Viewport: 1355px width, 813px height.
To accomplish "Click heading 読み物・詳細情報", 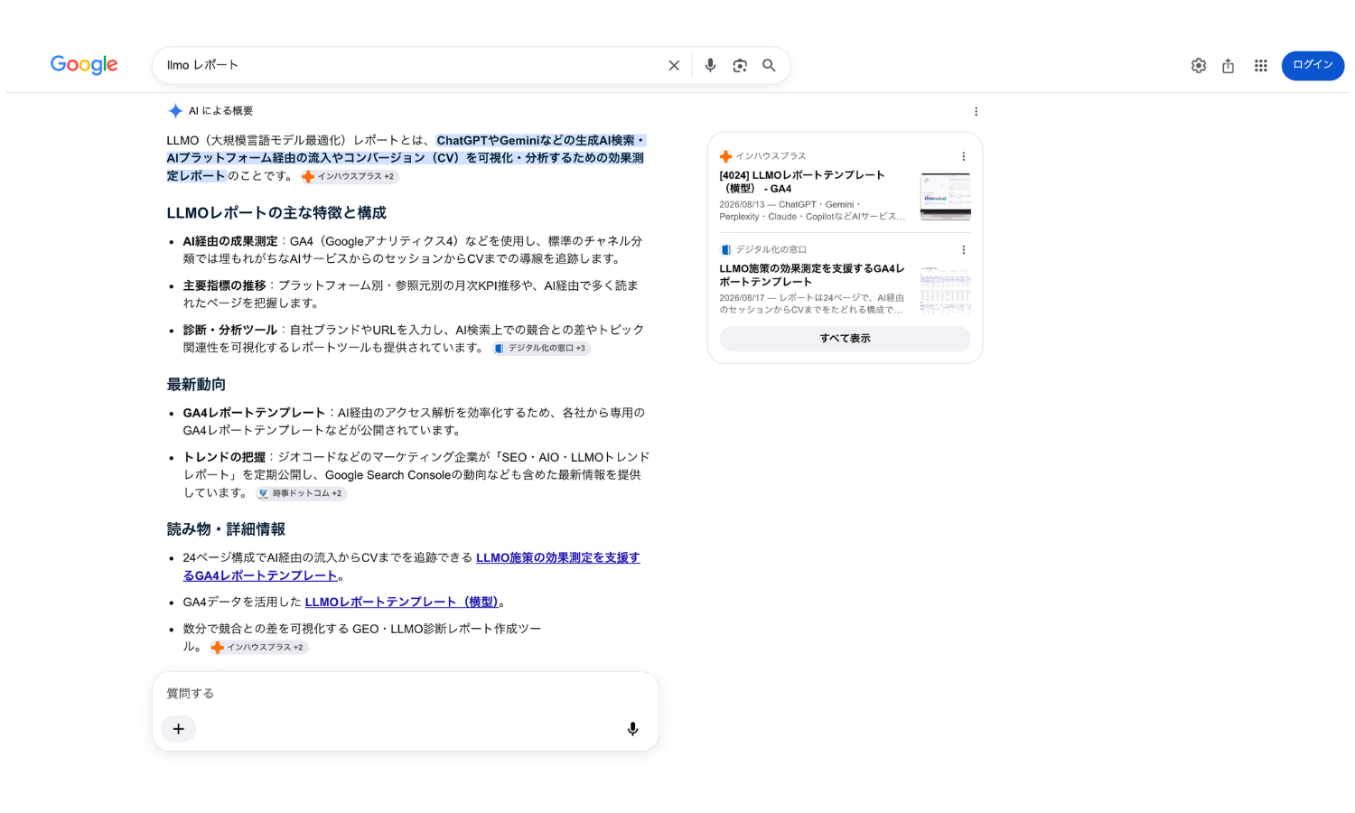I will point(226,529).
